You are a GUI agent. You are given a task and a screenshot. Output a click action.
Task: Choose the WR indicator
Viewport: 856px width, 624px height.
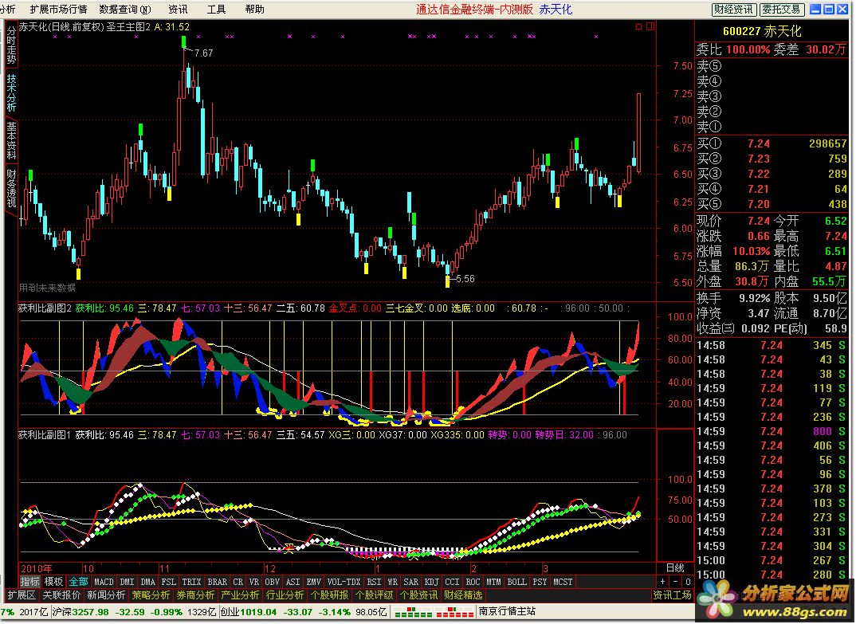[x=392, y=582]
